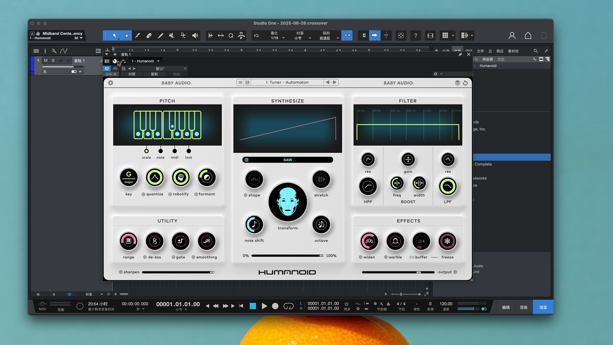Image resolution: width=613 pixels, height=345 pixels.
Task: Select the Mute tool
Action: tap(172, 35)
